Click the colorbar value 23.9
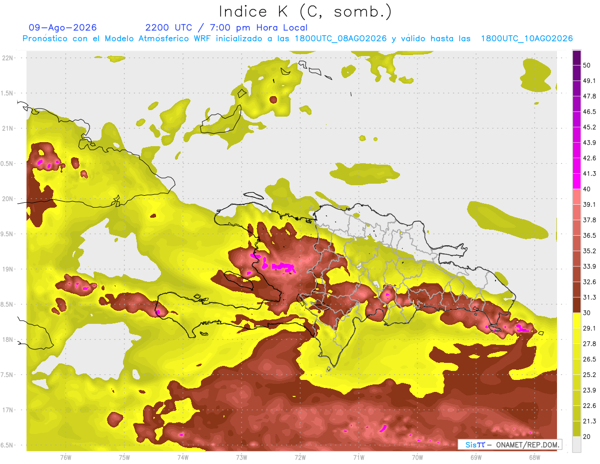This screenshot has height=464, width=600. click(x=589, y=390)
